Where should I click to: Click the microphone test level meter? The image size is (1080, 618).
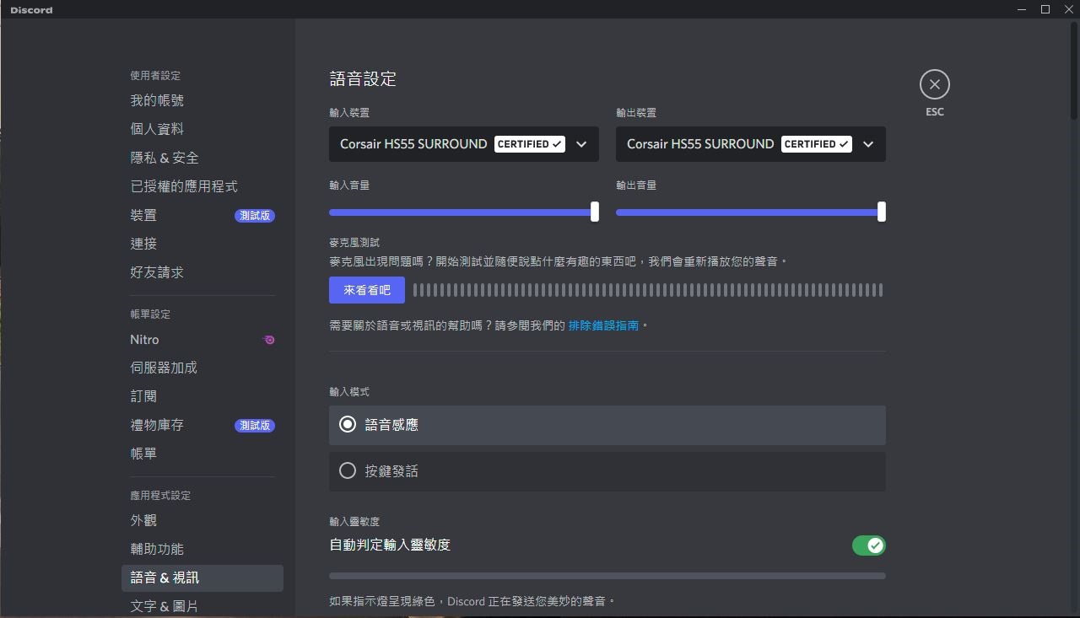648,290
